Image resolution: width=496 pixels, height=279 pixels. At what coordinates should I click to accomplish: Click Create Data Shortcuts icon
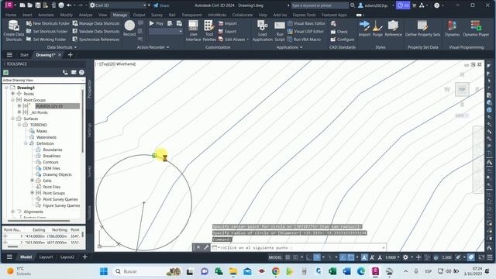pos(13,31)
